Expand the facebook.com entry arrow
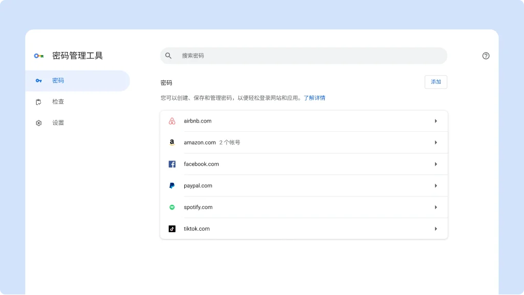 click(436, 164)
